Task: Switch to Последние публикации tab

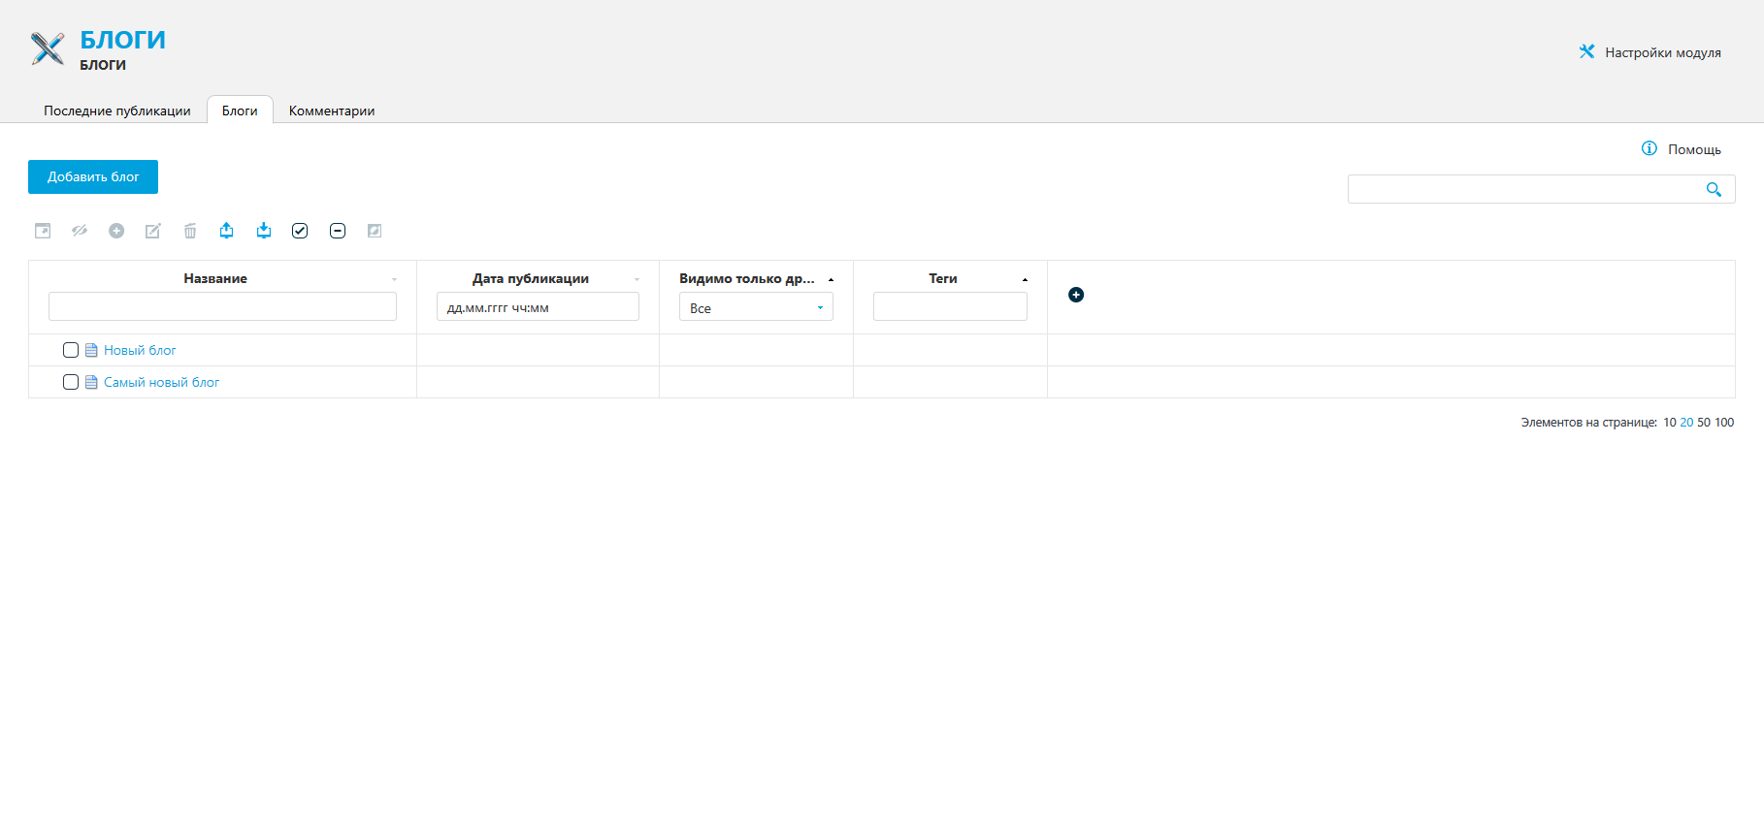Action: click(117, 111)
